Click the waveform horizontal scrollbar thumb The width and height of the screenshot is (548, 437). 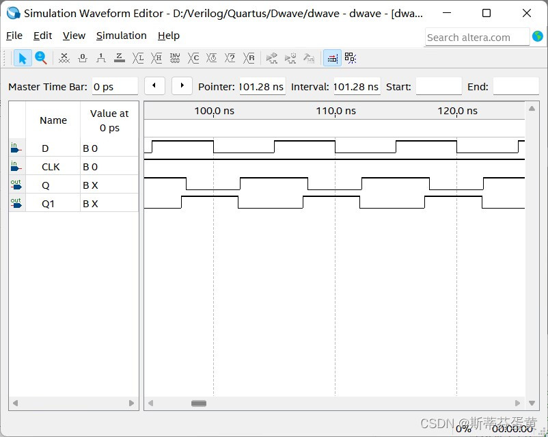(199, 403)
